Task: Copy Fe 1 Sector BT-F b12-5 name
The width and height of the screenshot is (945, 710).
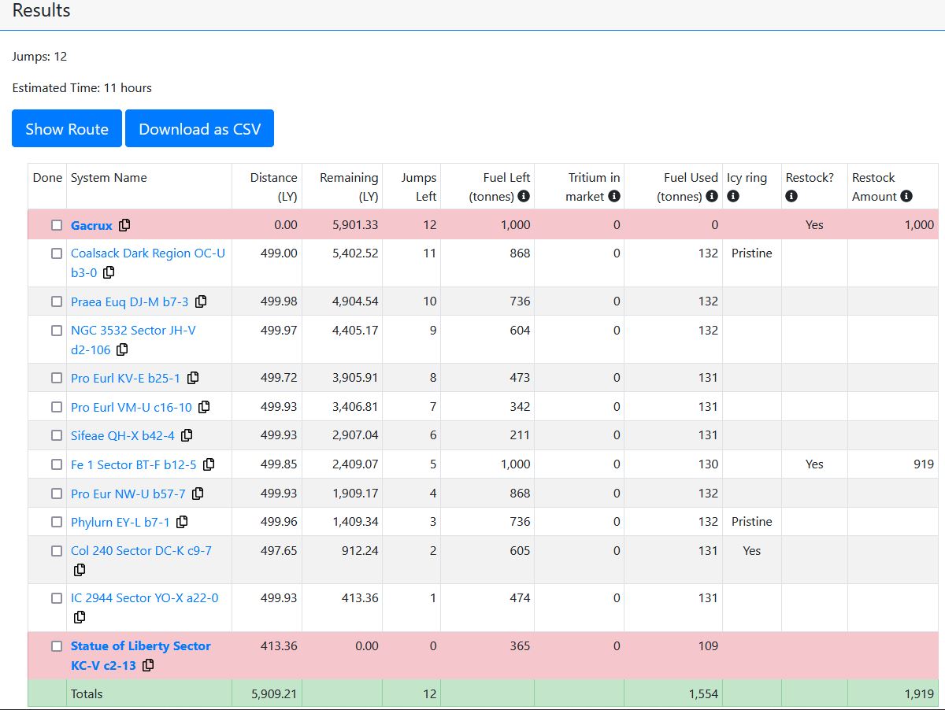Action: pos(209,464)
